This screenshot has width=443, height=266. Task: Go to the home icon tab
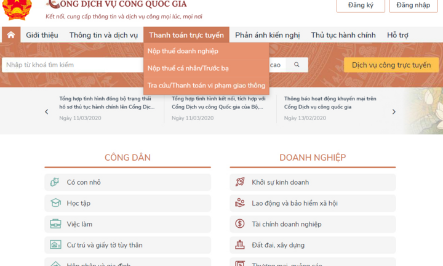click(x=11, y=34)
